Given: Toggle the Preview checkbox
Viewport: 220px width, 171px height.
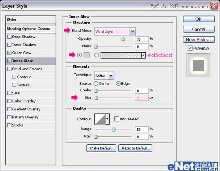Looking at the screenshot, I should pyautogui.click(x=190, y=48).
